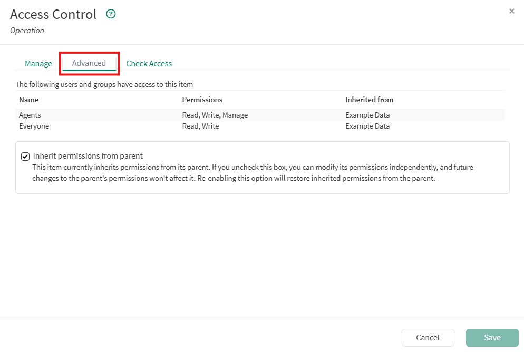Select the Advanced tab

coord(89,63)
